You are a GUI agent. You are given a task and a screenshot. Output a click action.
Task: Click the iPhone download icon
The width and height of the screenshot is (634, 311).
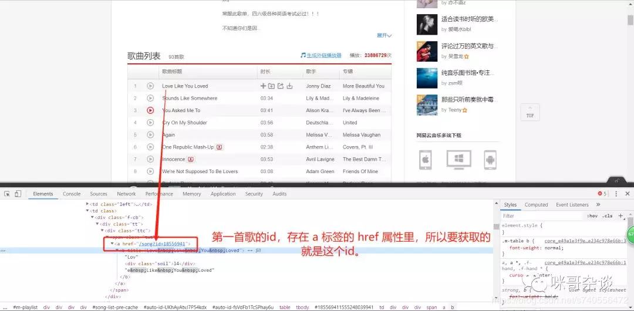click(x=425, y=160)
